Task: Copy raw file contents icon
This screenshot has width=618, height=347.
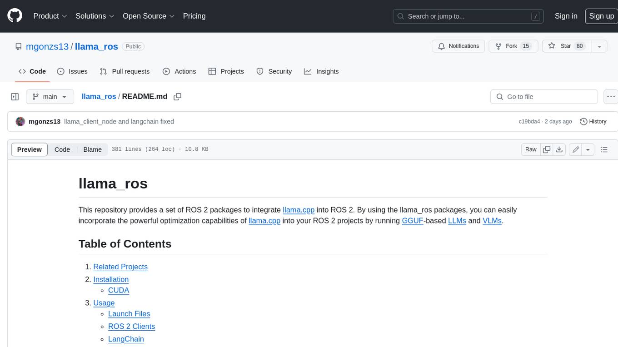Action: click(x=547, y=149)
